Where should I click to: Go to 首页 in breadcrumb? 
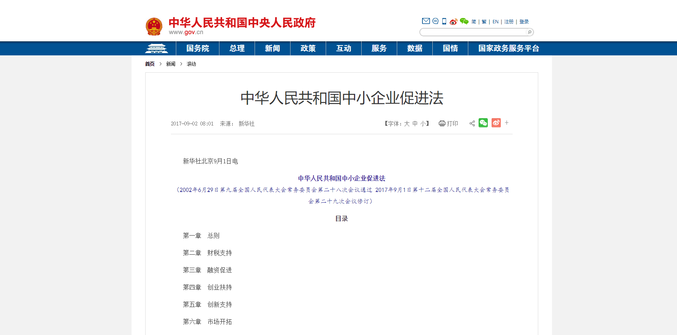(x=150, y=64)
